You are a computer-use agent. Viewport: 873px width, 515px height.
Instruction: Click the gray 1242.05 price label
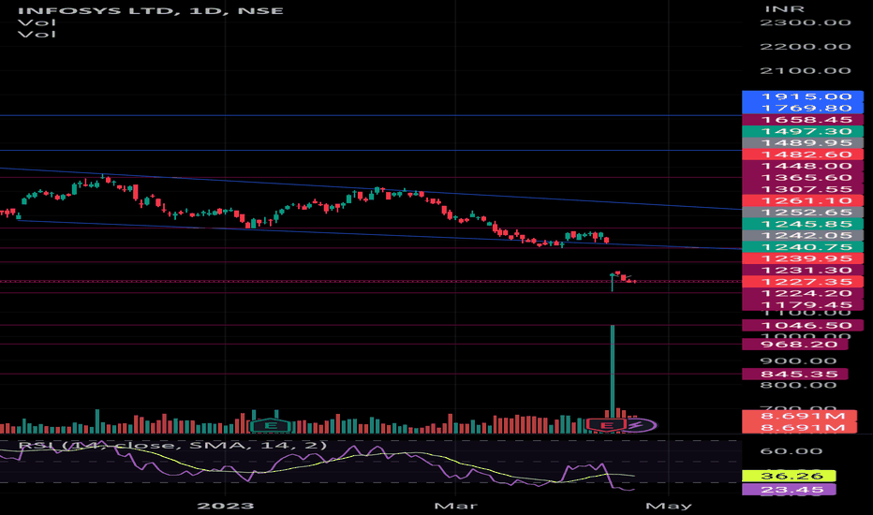803,236
